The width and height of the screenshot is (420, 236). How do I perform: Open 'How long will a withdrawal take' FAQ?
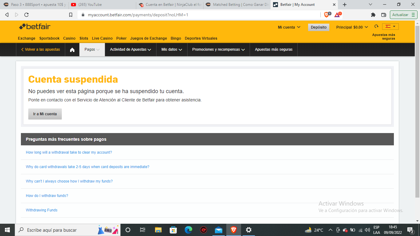point(69,152)
